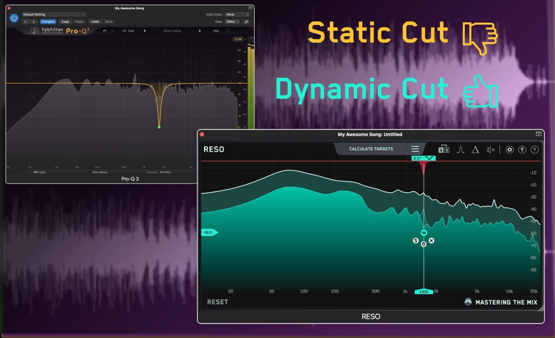555x338 pixels.
Task: Toggle Pro-Q 3 full screen mode icon
Action: (228, 31)
